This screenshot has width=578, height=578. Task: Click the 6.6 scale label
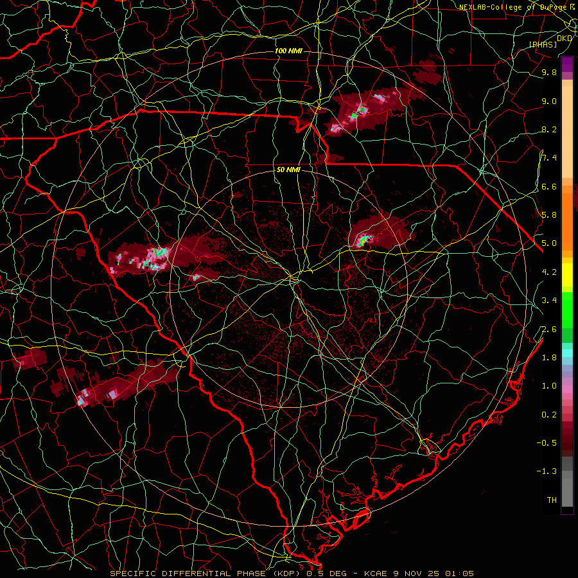(x=549, y=186)
